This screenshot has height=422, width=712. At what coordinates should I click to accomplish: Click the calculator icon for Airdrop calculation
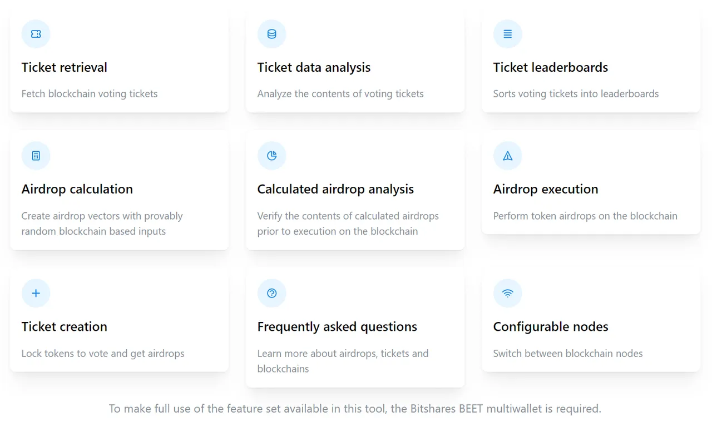[36, 156]
